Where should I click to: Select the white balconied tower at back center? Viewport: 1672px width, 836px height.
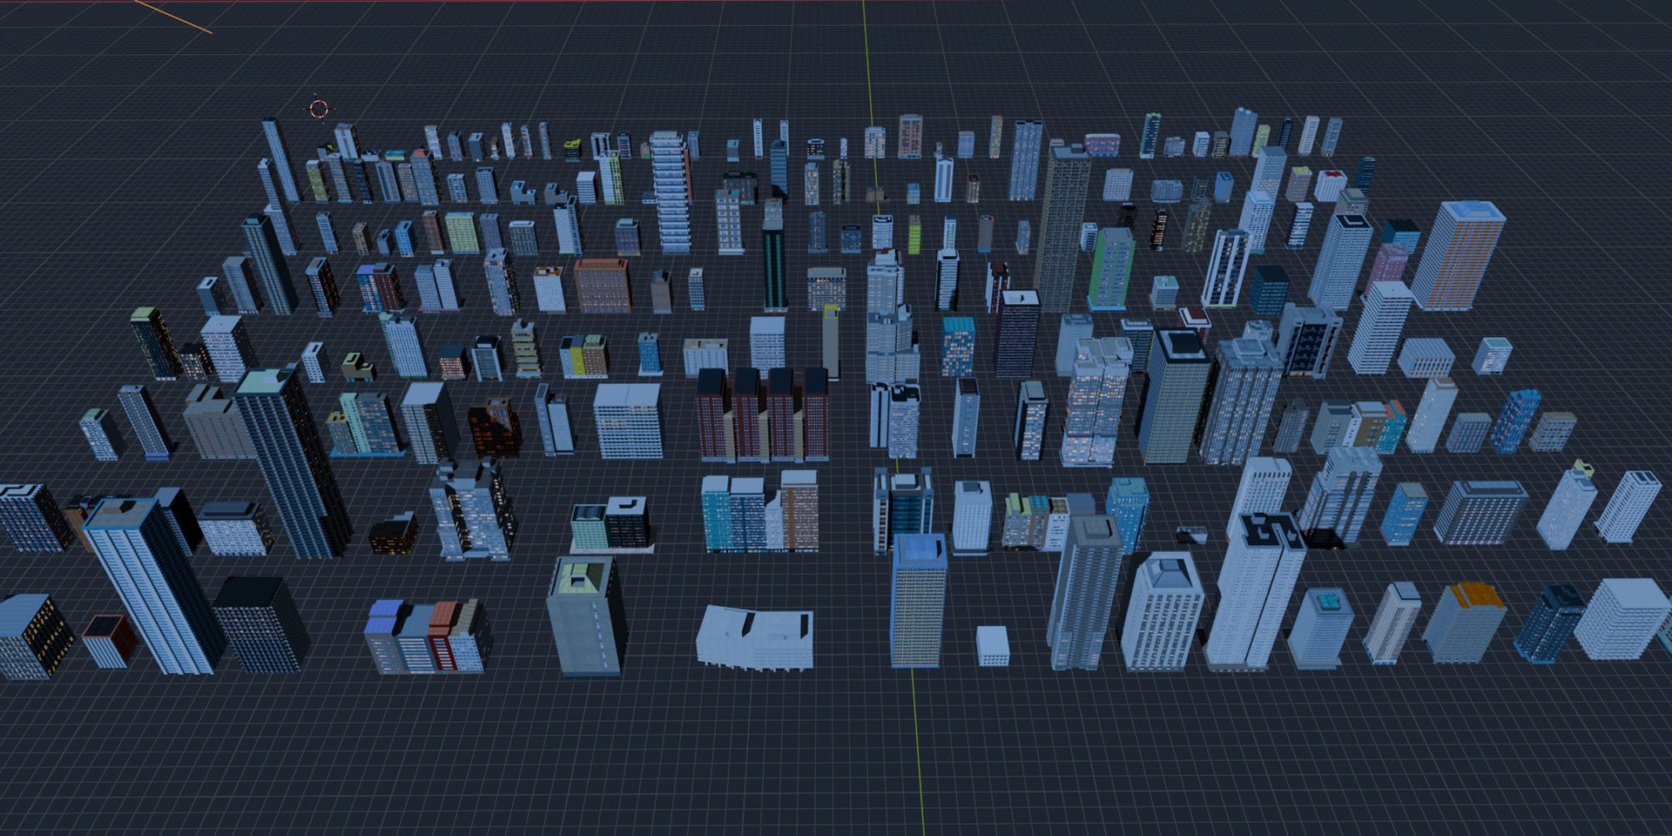click(671, 192)
